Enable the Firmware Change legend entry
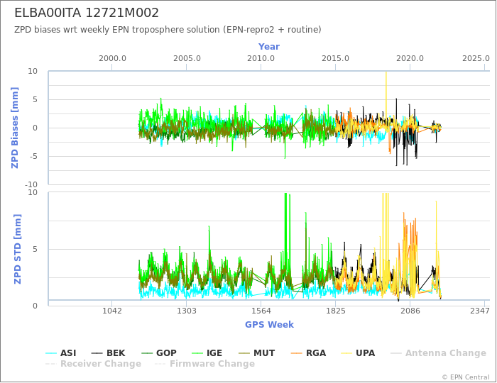497x383 pixels. pyautogui.click(x=204, y=364)
